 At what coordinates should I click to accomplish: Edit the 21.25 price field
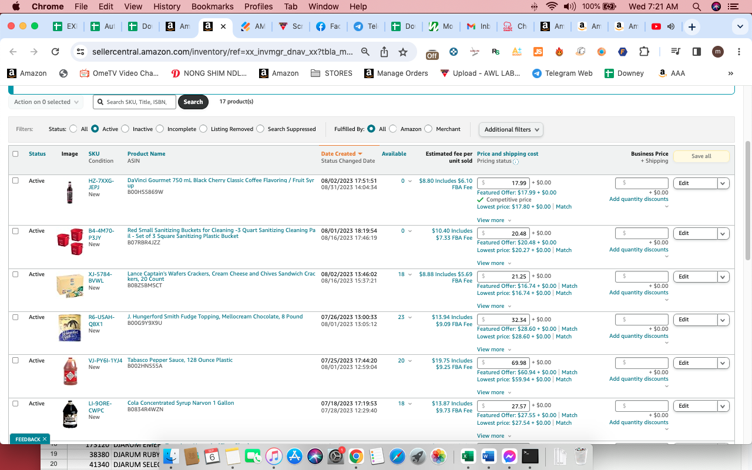click(x=503, y=277)
